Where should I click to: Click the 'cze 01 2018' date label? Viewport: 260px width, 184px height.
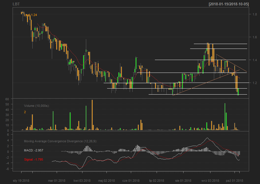(131, 181)
